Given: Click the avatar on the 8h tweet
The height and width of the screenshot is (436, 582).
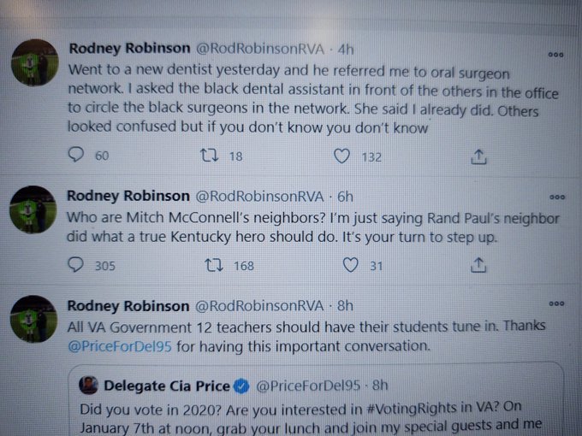Looking at the screenshot, I should [33, 319].
